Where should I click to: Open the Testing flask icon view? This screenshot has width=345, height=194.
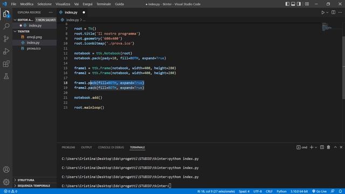(x=6, y=76)
